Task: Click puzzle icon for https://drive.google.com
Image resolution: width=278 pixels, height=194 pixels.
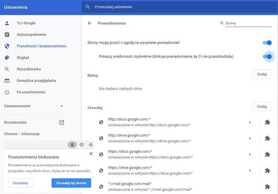Action: tap(267, 170)
